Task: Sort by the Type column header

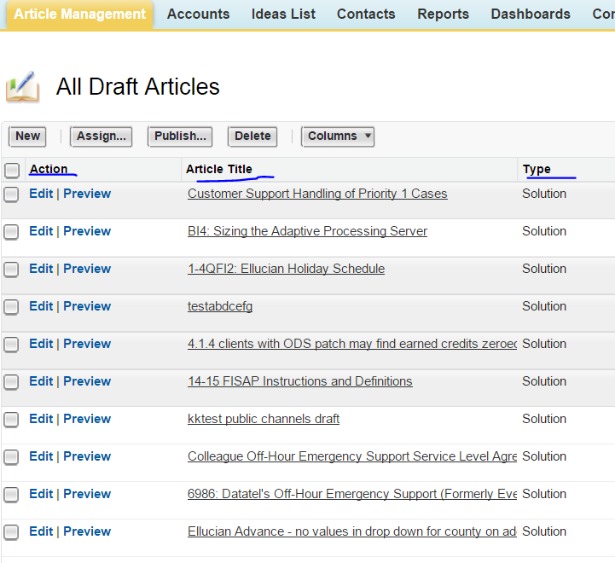Action: tap(537, 169)
